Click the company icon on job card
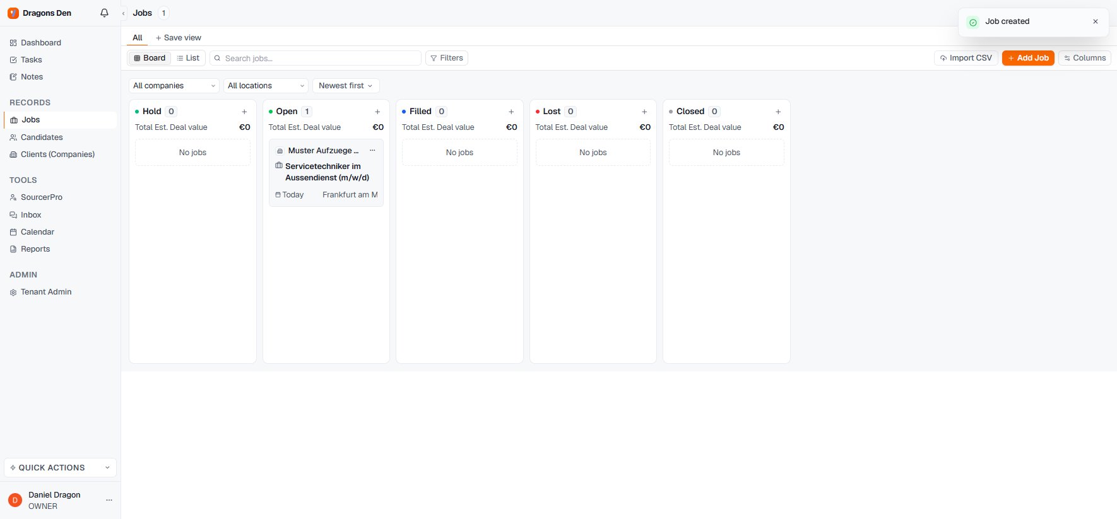The height and width of the screenshot is (519, 1117). click(280, 151)
